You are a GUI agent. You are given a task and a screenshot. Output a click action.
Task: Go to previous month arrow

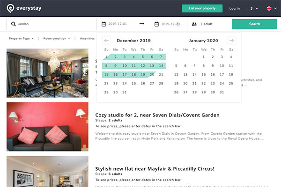pos(106,41)
